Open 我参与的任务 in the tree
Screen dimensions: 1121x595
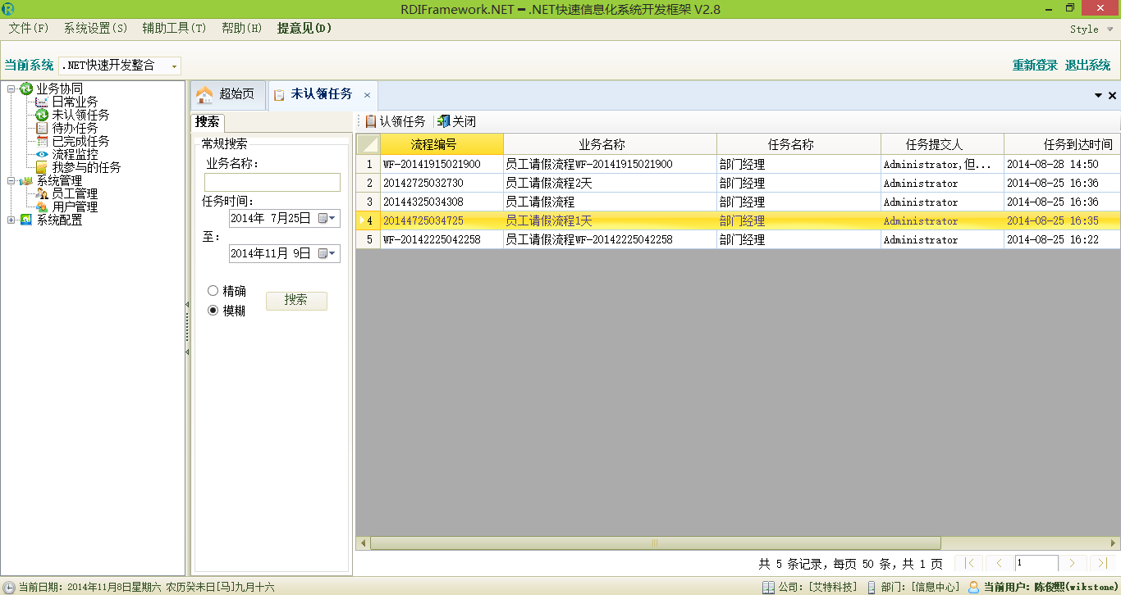pos(85,167)
